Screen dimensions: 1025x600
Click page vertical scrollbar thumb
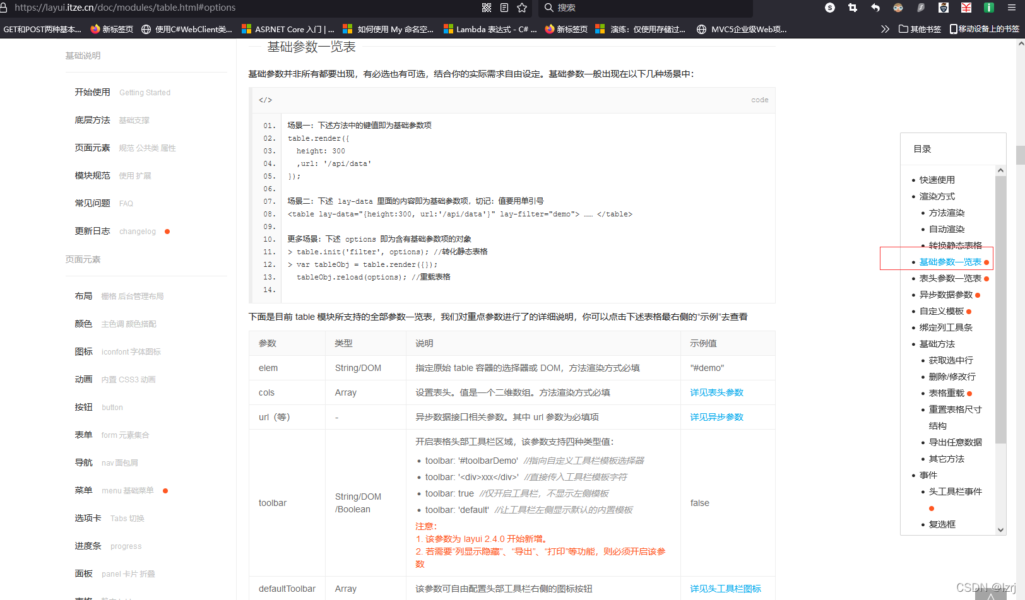pos(1020,155)
